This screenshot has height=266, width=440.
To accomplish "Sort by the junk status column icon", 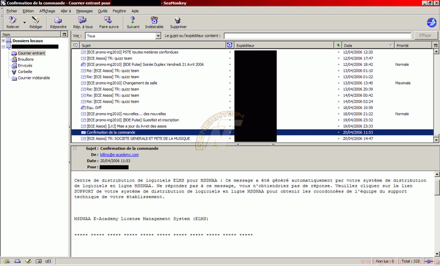I will (x=230, y=45).
